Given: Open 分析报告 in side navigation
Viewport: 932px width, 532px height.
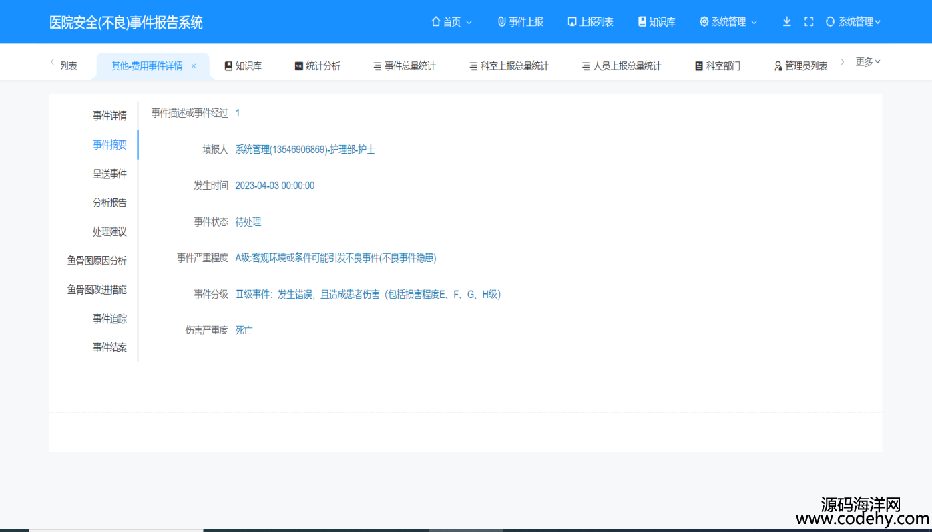Looking at the screenshot, I should (110, 203).
